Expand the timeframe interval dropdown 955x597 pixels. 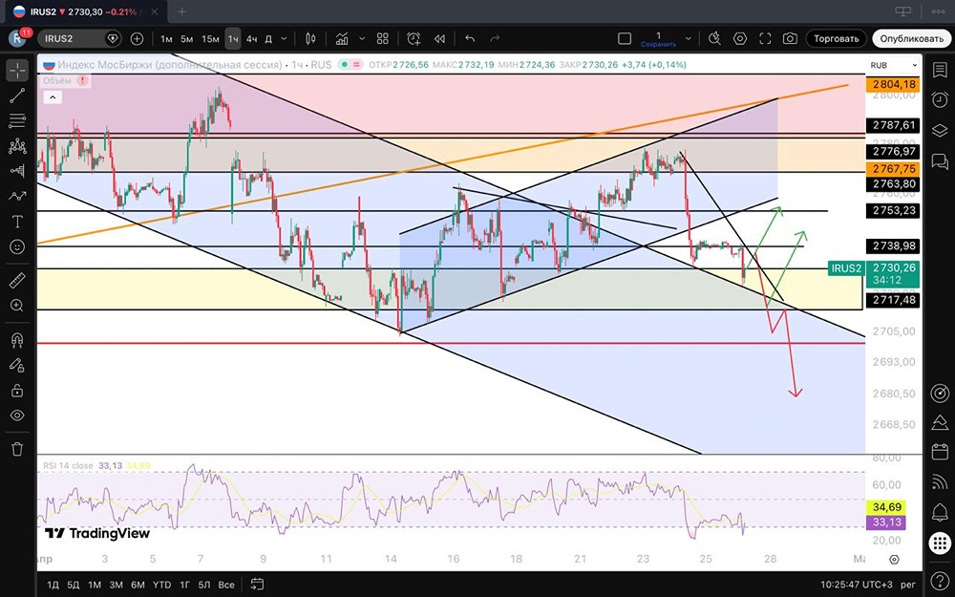284,38
